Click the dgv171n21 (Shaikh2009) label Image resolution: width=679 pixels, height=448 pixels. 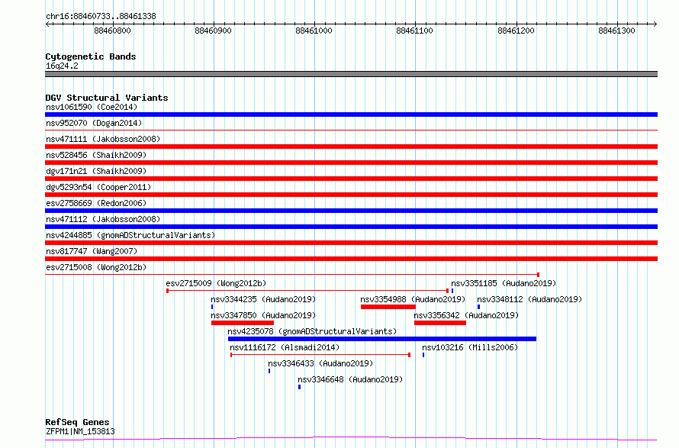(x=96, y=171)
